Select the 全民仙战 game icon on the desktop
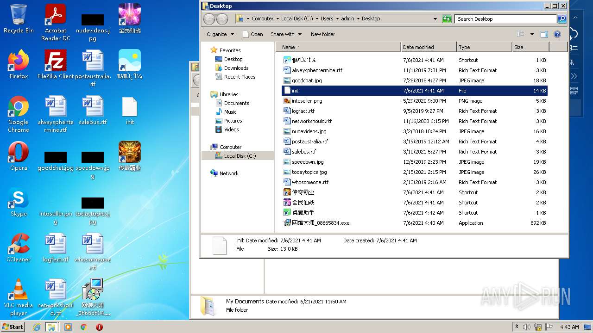The image size is (593, 333). pos(130,18)
